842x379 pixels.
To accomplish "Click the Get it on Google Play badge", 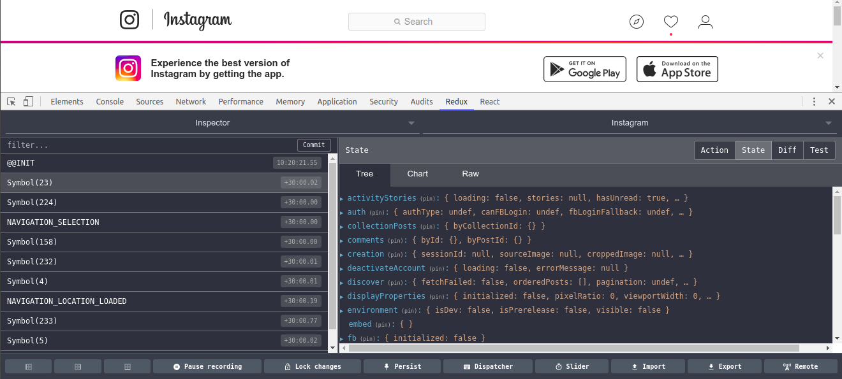I will point(585,69).
